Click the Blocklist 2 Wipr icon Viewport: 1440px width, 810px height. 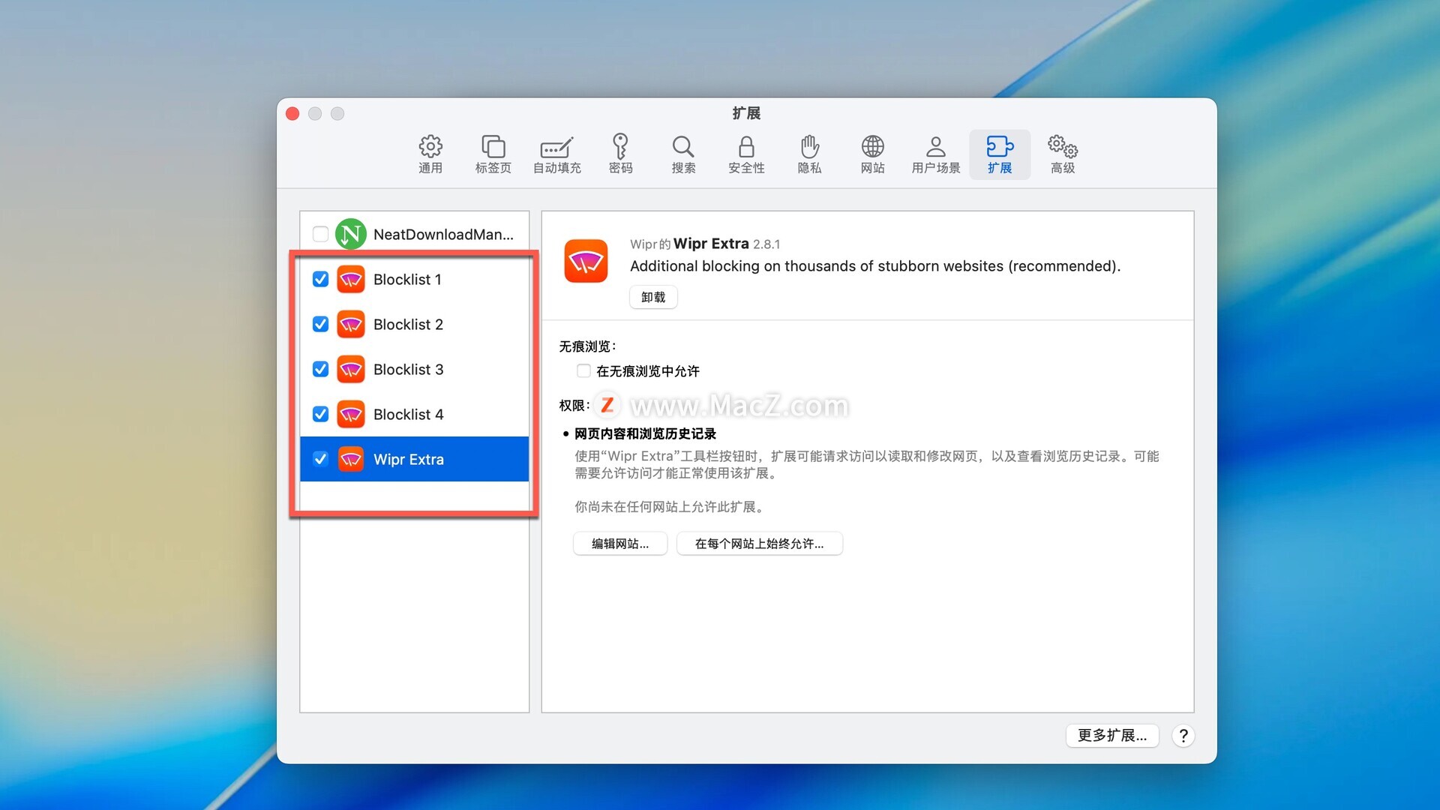(350, 324)
